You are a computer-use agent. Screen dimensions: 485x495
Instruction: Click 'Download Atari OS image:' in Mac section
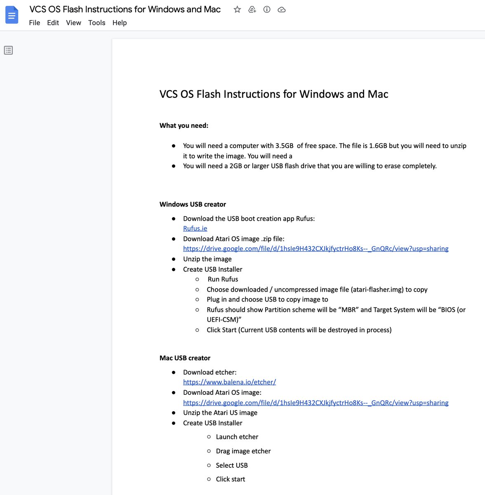click(x=222, y=393)
